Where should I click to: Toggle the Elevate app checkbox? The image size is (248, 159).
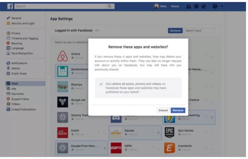point(158,132)
